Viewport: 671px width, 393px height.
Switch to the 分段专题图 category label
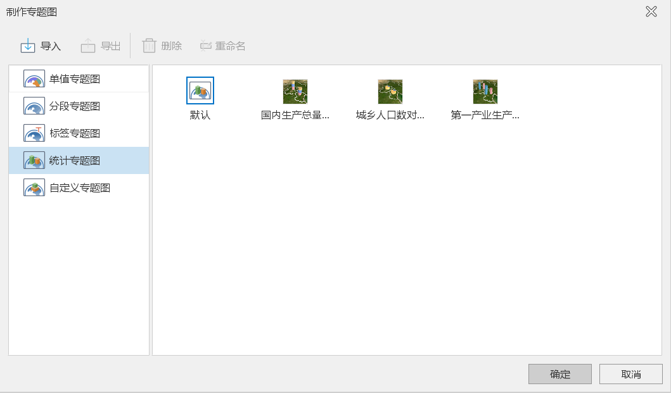click(75, 106)
